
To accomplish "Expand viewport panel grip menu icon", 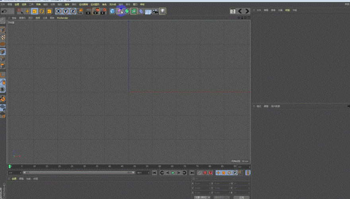I will tap(9, 18).
